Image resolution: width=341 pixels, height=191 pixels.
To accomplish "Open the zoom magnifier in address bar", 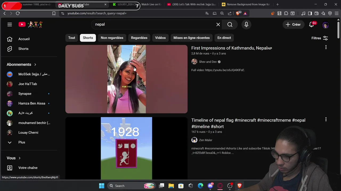I will point(222,13).
